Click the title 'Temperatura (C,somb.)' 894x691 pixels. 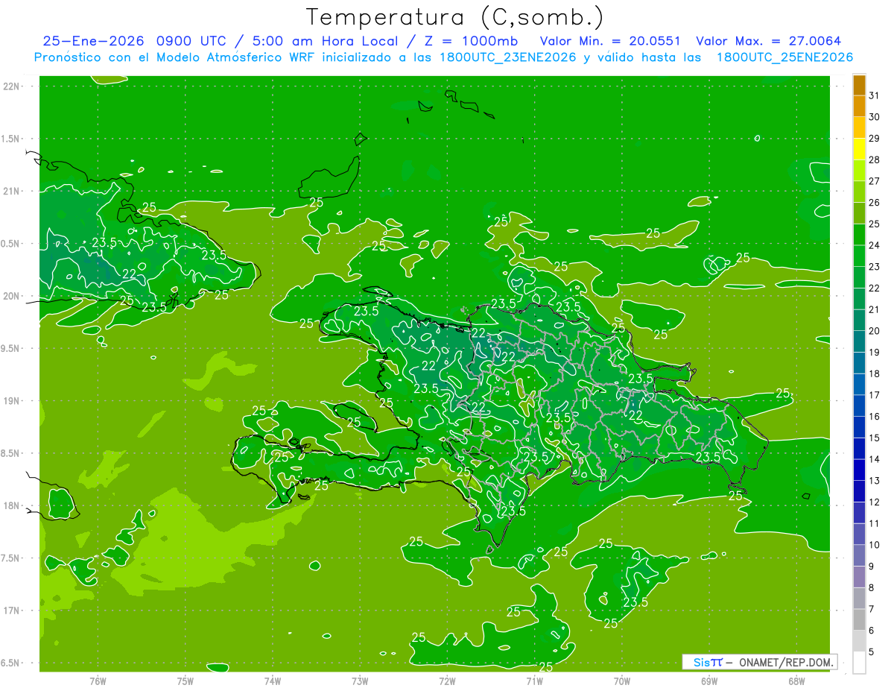pos(454,16)
